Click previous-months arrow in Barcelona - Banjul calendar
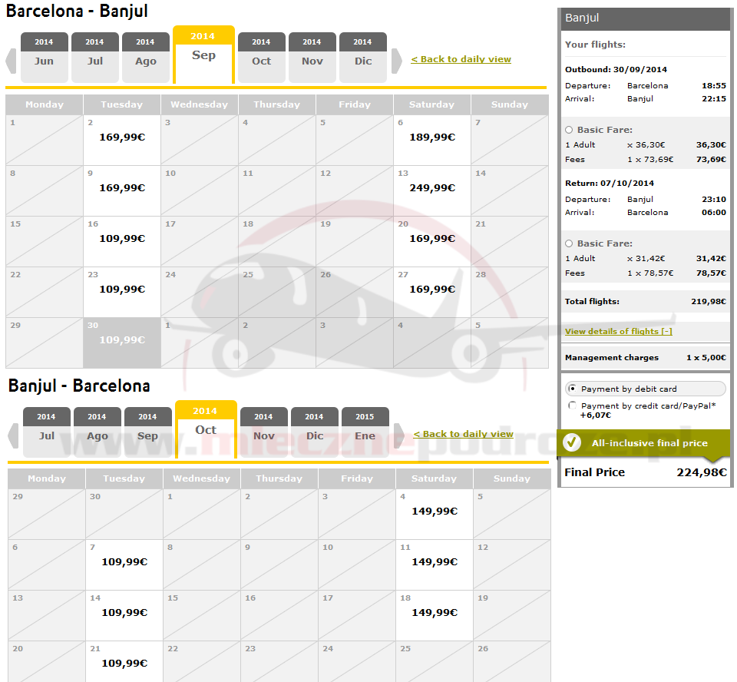This screenshot has width=737, height=682. pos(12,61)
